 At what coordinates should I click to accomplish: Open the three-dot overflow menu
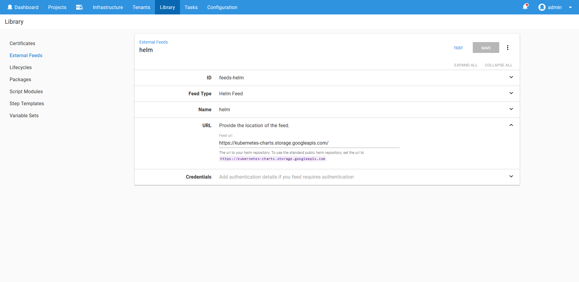coord(508,48)
